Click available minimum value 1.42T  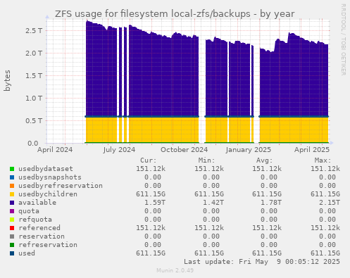[x=213, y=203]
